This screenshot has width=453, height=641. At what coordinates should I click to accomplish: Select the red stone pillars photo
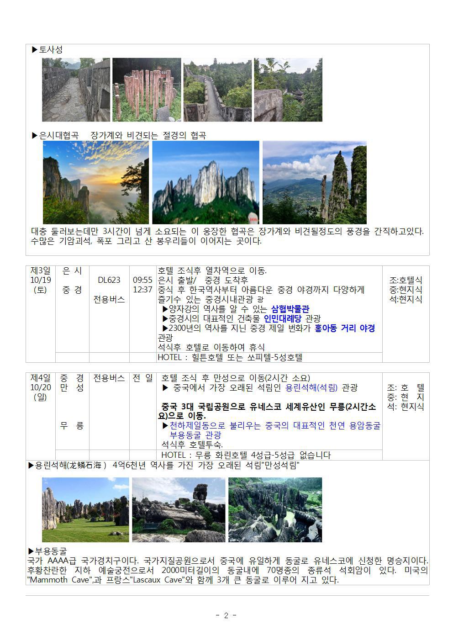(x=147, y=90)
